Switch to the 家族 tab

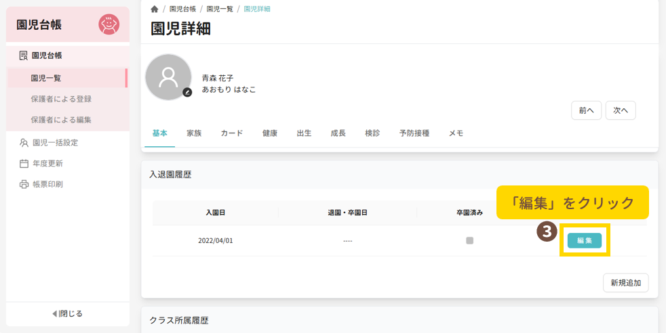click(194, 133)
